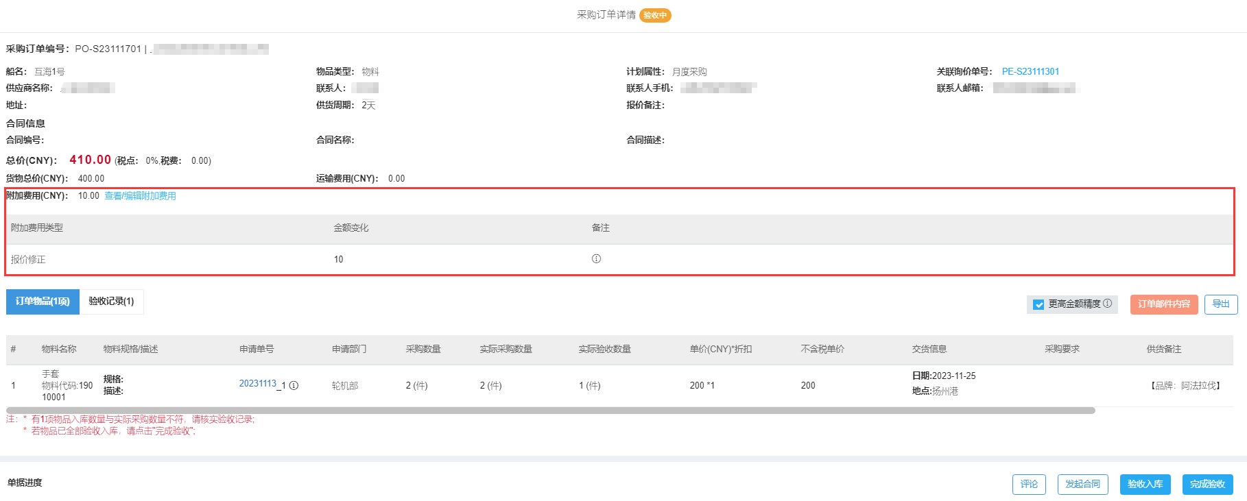Image resolution: width=1247 pixels, height=501 pixels.
Task: Click 附加费用类型 column header
Action: [x=37, y=228]
